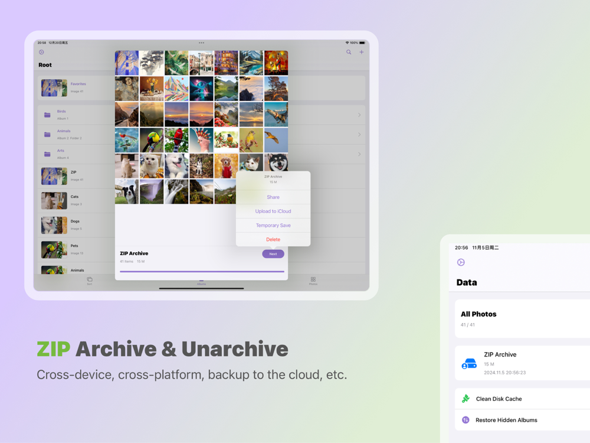Viewport: 590px width, 443px height.
Task: Click the 'Root' heading text
Action: [45, 65]
